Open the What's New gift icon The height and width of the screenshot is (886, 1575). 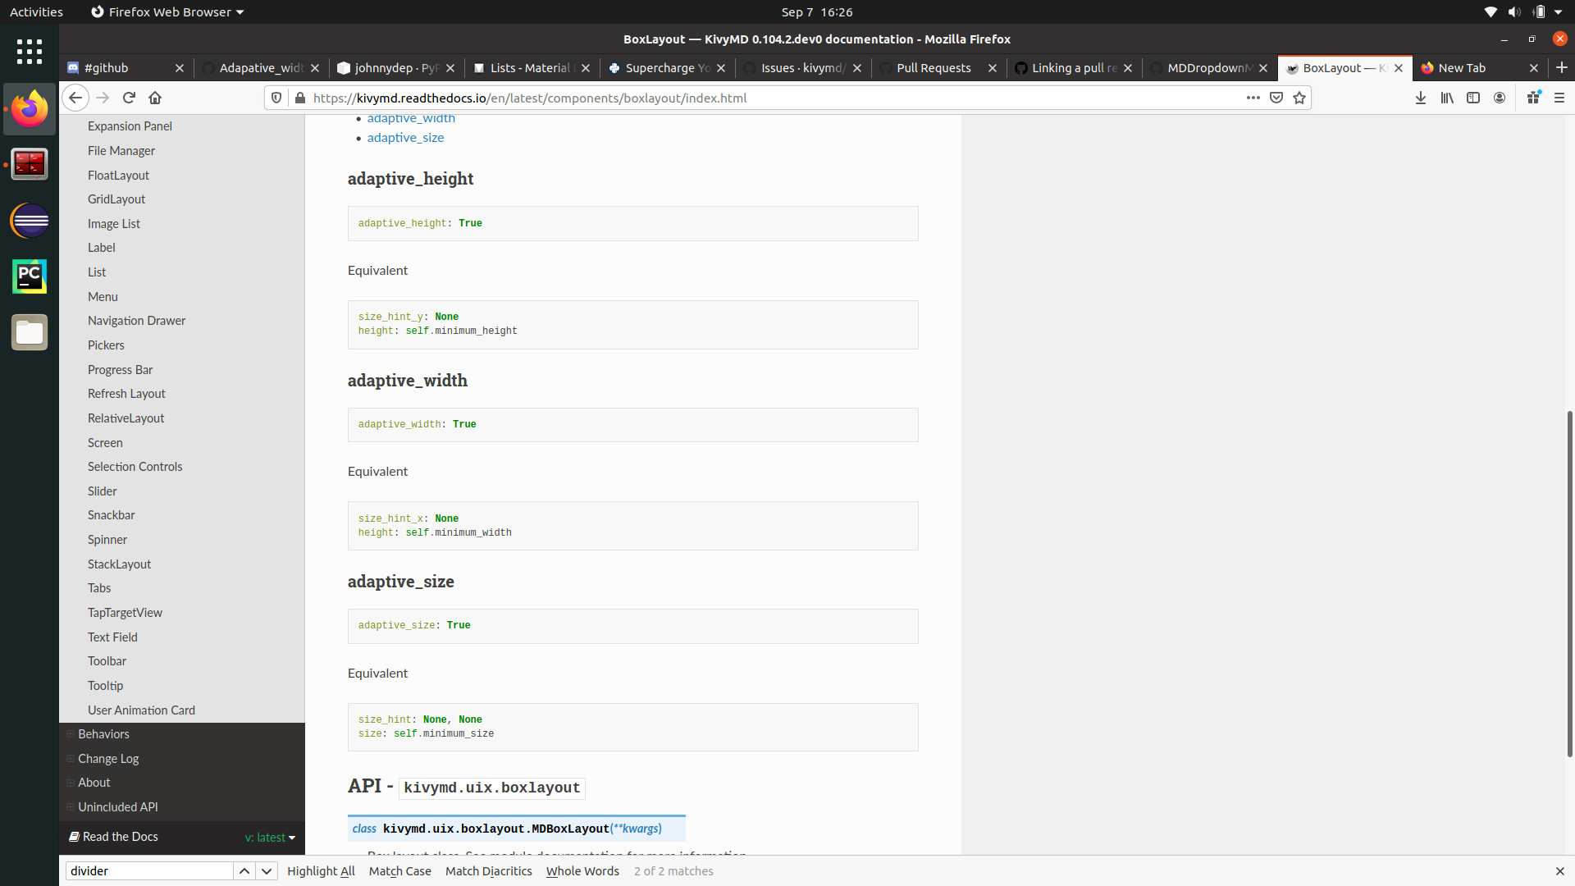pyautogui.click(x=1532, y=98)
